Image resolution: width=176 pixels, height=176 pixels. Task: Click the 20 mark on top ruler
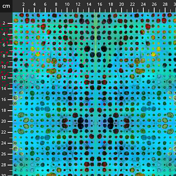121,4
